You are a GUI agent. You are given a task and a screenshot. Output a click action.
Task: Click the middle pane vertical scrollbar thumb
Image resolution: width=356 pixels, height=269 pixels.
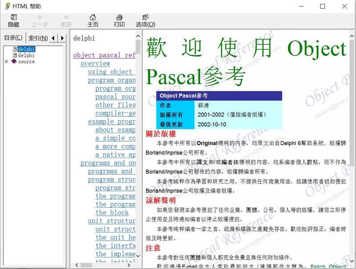[138, 47]
